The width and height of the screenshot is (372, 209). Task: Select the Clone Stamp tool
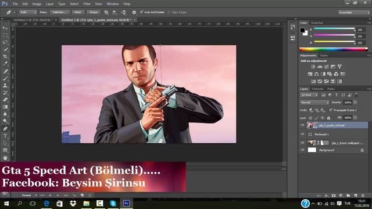click(x=5, y=85)
